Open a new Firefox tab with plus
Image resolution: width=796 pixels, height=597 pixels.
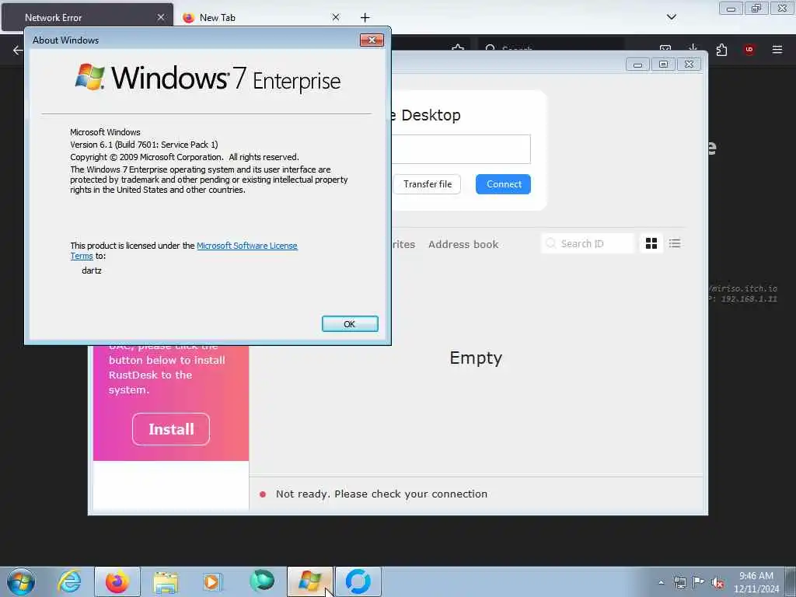pyautogui.click(x=365, y=18)
